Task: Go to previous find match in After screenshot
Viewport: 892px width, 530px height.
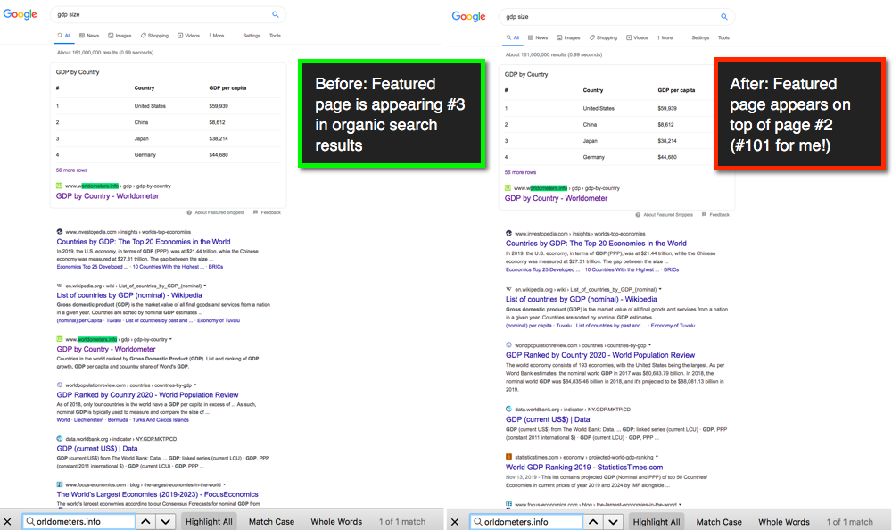Action: point(593,521)
